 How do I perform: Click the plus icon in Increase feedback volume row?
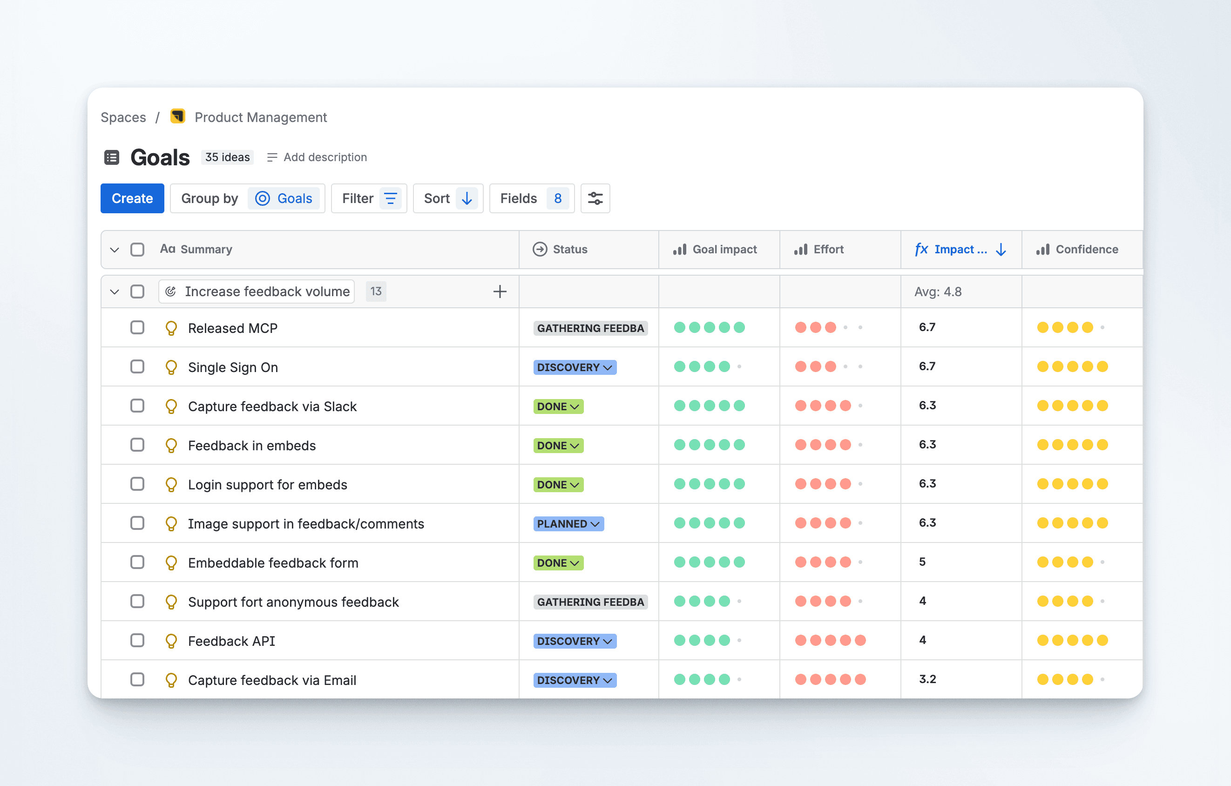click(x=500, y=291)
